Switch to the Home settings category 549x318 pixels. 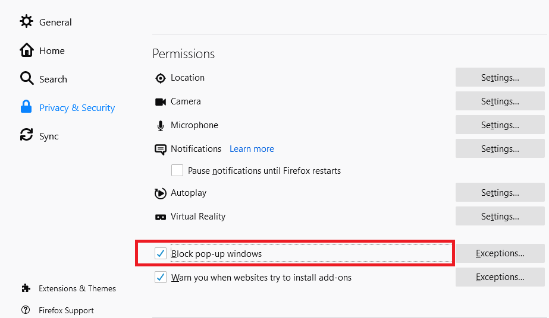point(52,50)
